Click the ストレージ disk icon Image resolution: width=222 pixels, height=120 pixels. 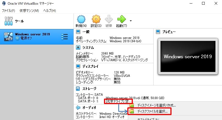78,88
